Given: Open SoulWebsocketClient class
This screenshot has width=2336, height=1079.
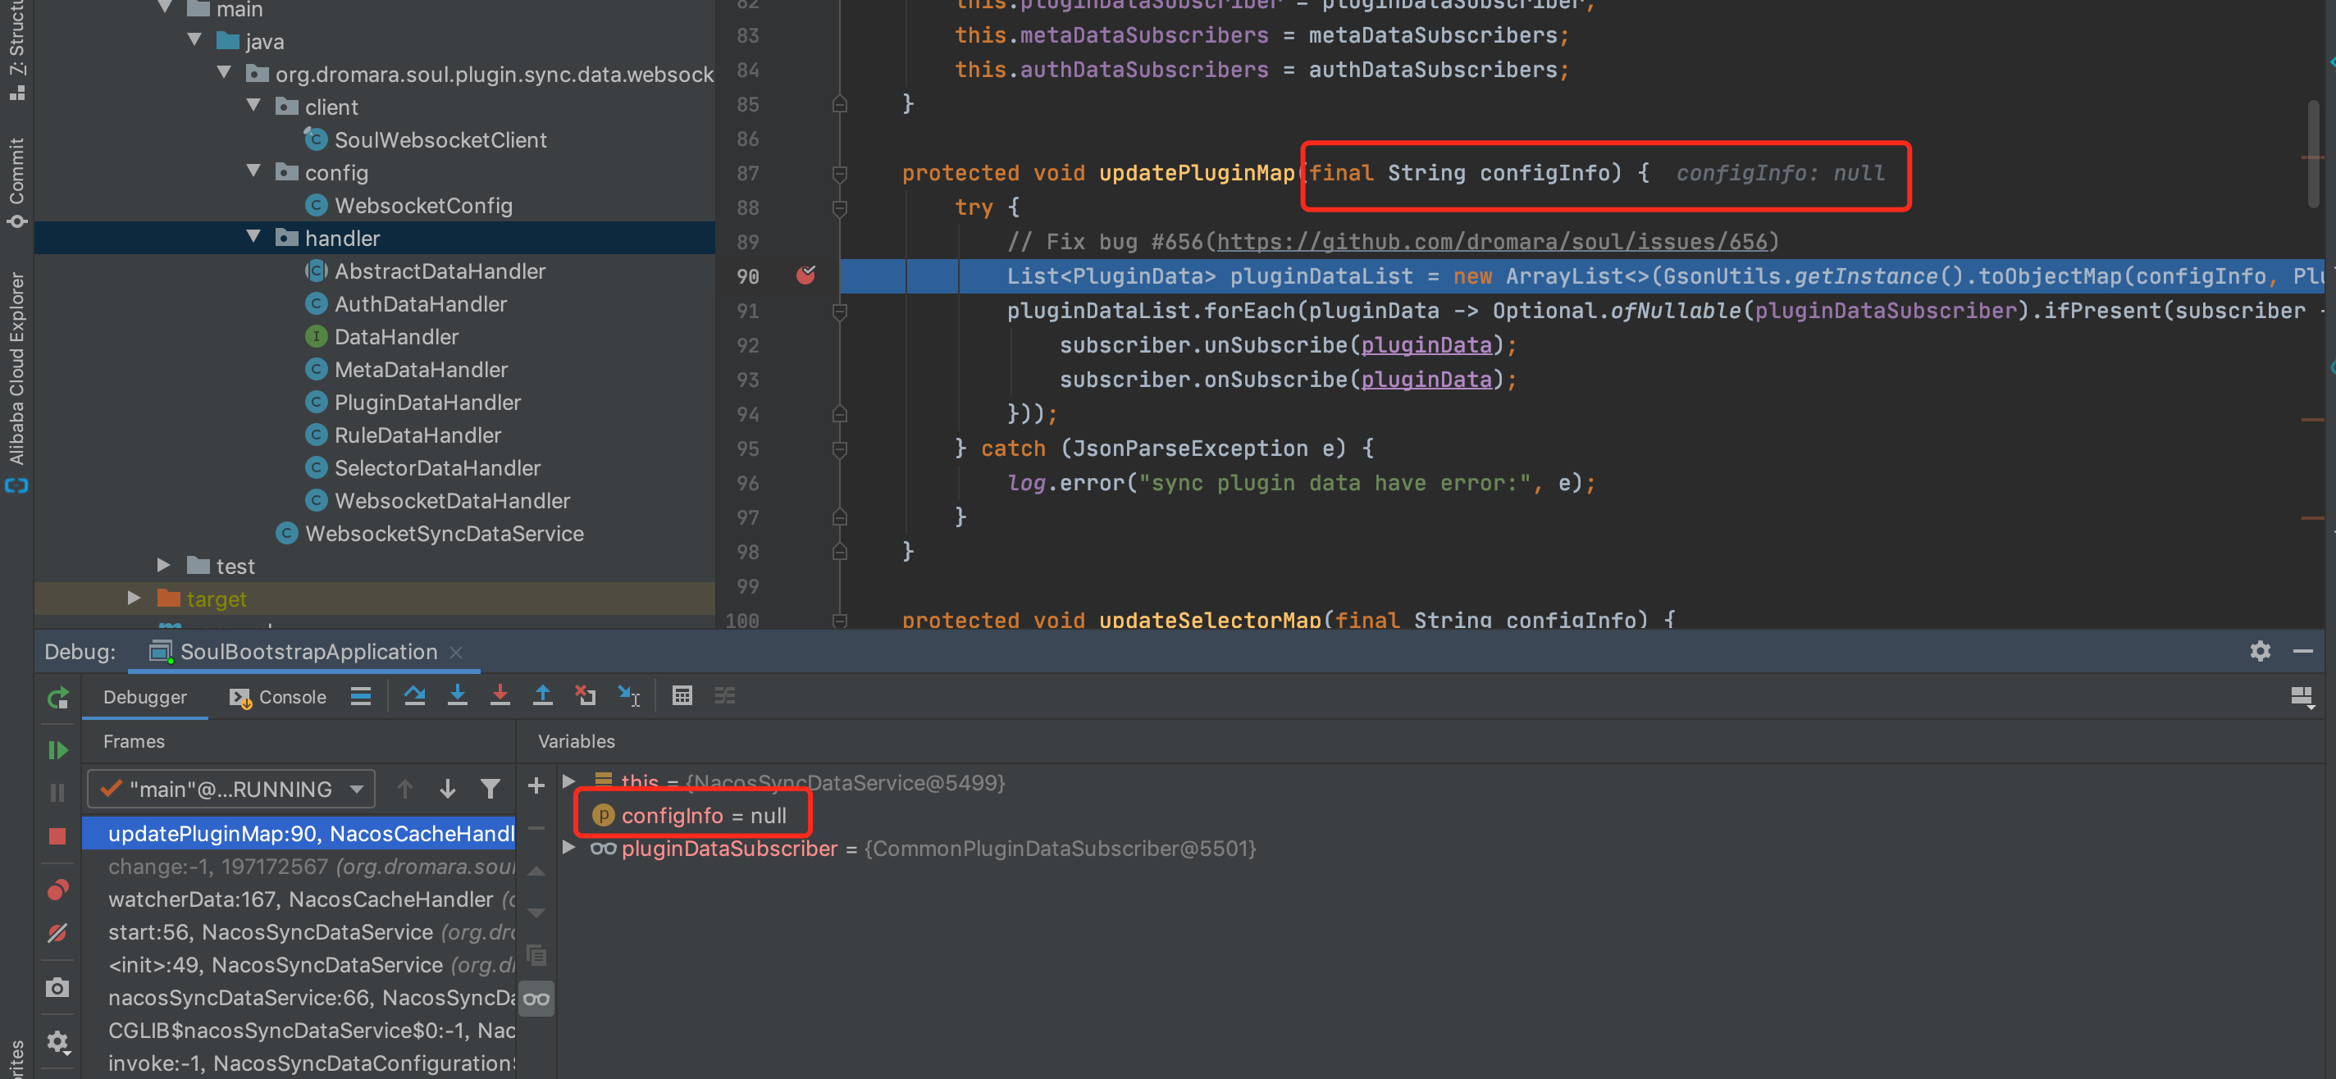Looking at the screenshot, I should tap(440, 139).
